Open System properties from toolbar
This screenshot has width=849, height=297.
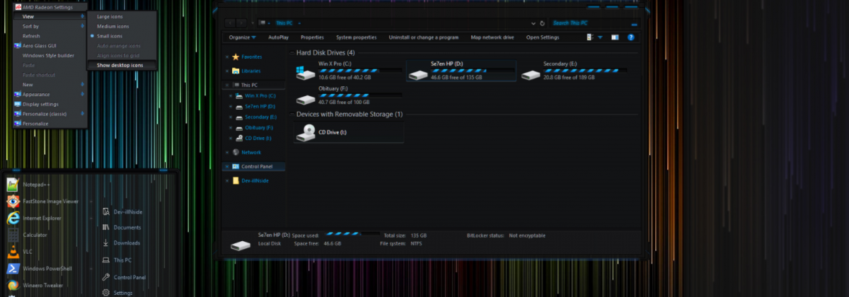coord(356,37)
